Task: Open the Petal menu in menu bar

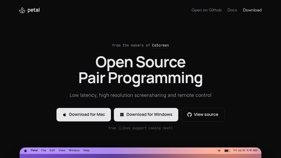Action: coord(34,150)
